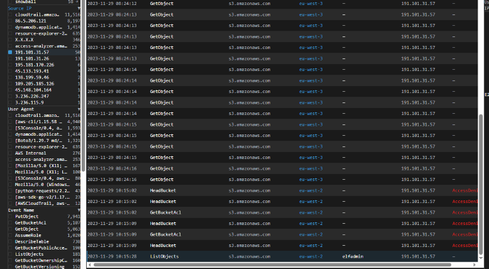Check cloudtrail.amazo.. under Source IP
489x269 pixels.
(x=10, y=14)
